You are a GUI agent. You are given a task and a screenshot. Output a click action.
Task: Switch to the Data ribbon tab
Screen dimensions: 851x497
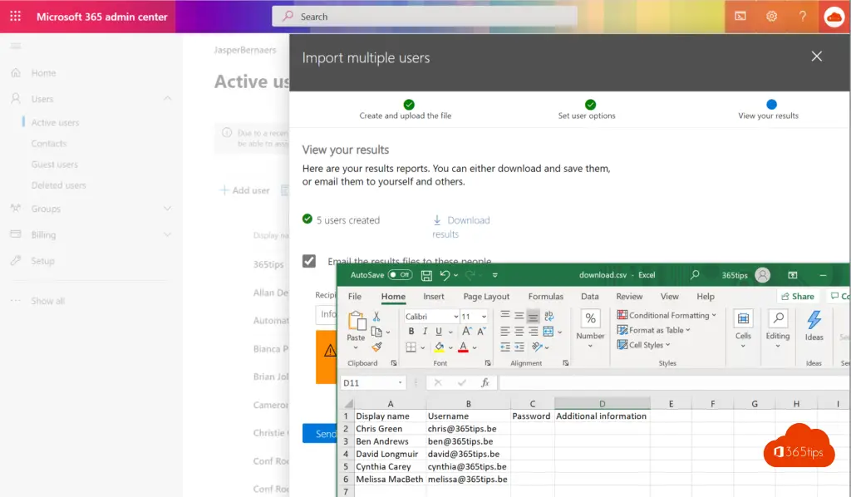coord(589,296)
